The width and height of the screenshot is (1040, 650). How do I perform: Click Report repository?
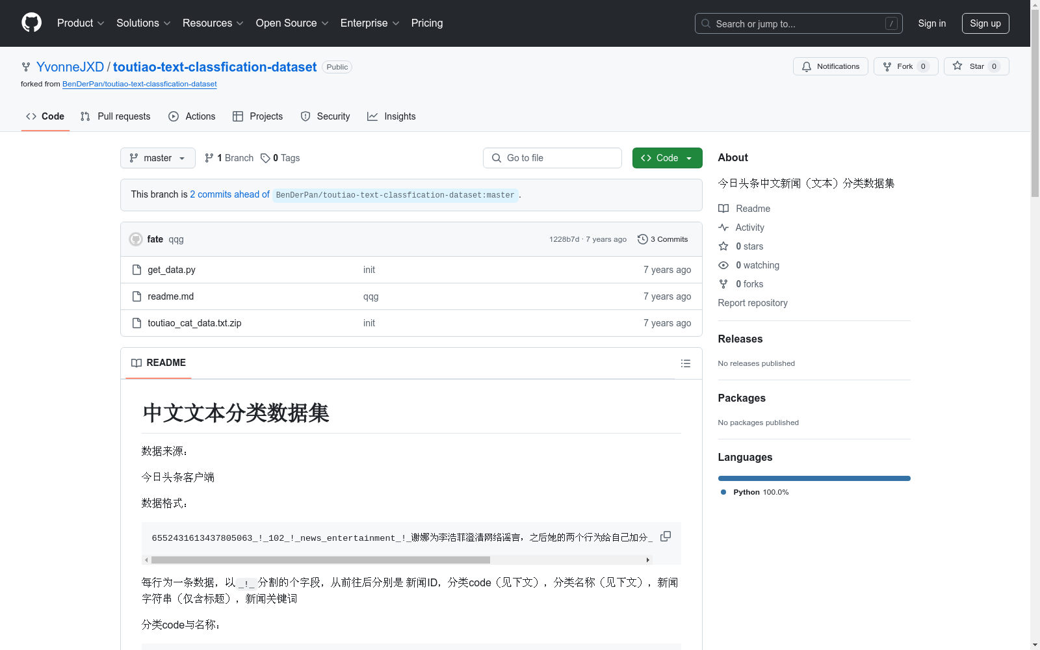click(x=753, y=303)
